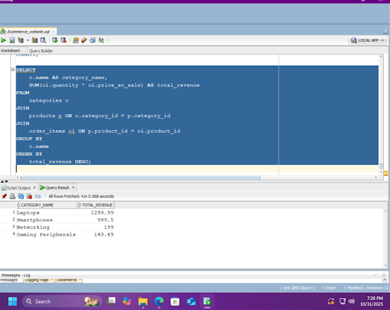390x310 pixels.
Task: Click the Run Script icon
Action: tap(12, 40)
